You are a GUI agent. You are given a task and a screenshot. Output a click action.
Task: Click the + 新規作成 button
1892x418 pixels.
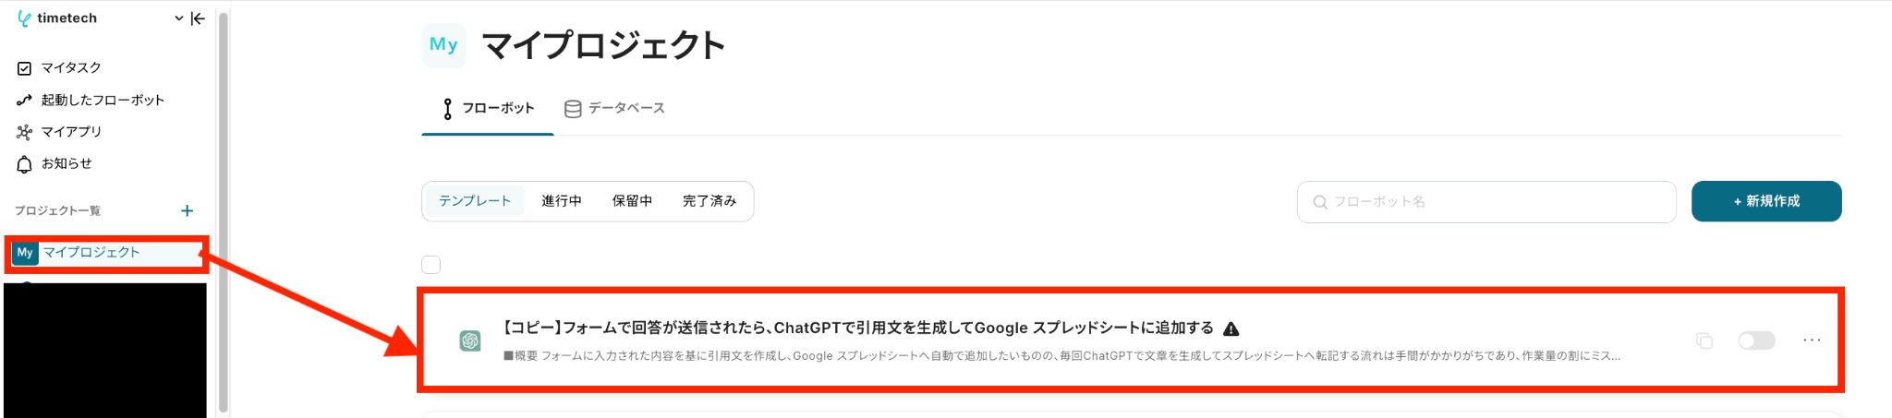coord(1766,201)
